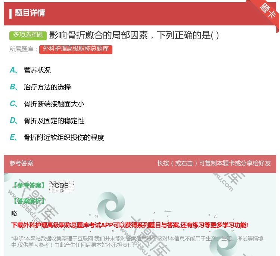280x256 pixels.
Task: Select option B 治疗方法的选择
Action: (47, 87)
